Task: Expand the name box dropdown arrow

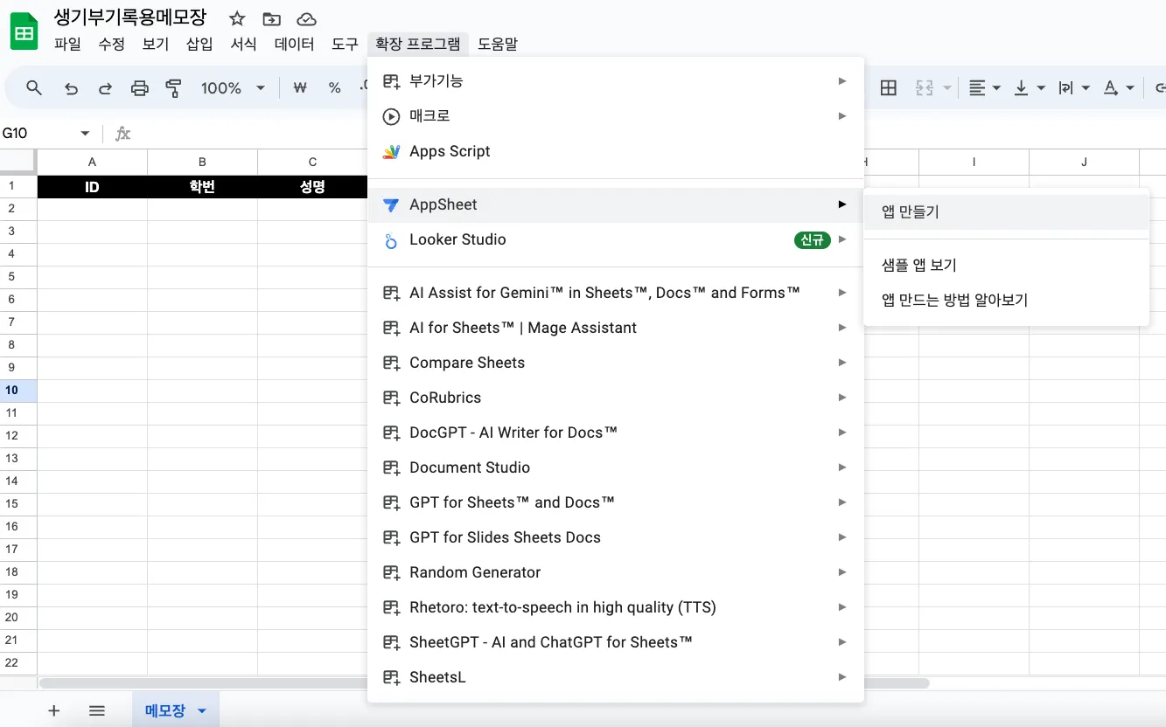Action: click(85, 134)
